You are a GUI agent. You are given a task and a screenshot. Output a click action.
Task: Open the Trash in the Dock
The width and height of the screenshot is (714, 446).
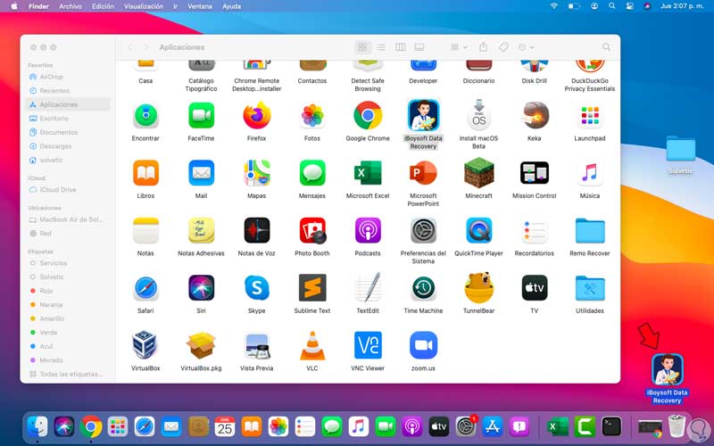pos(677,426)
